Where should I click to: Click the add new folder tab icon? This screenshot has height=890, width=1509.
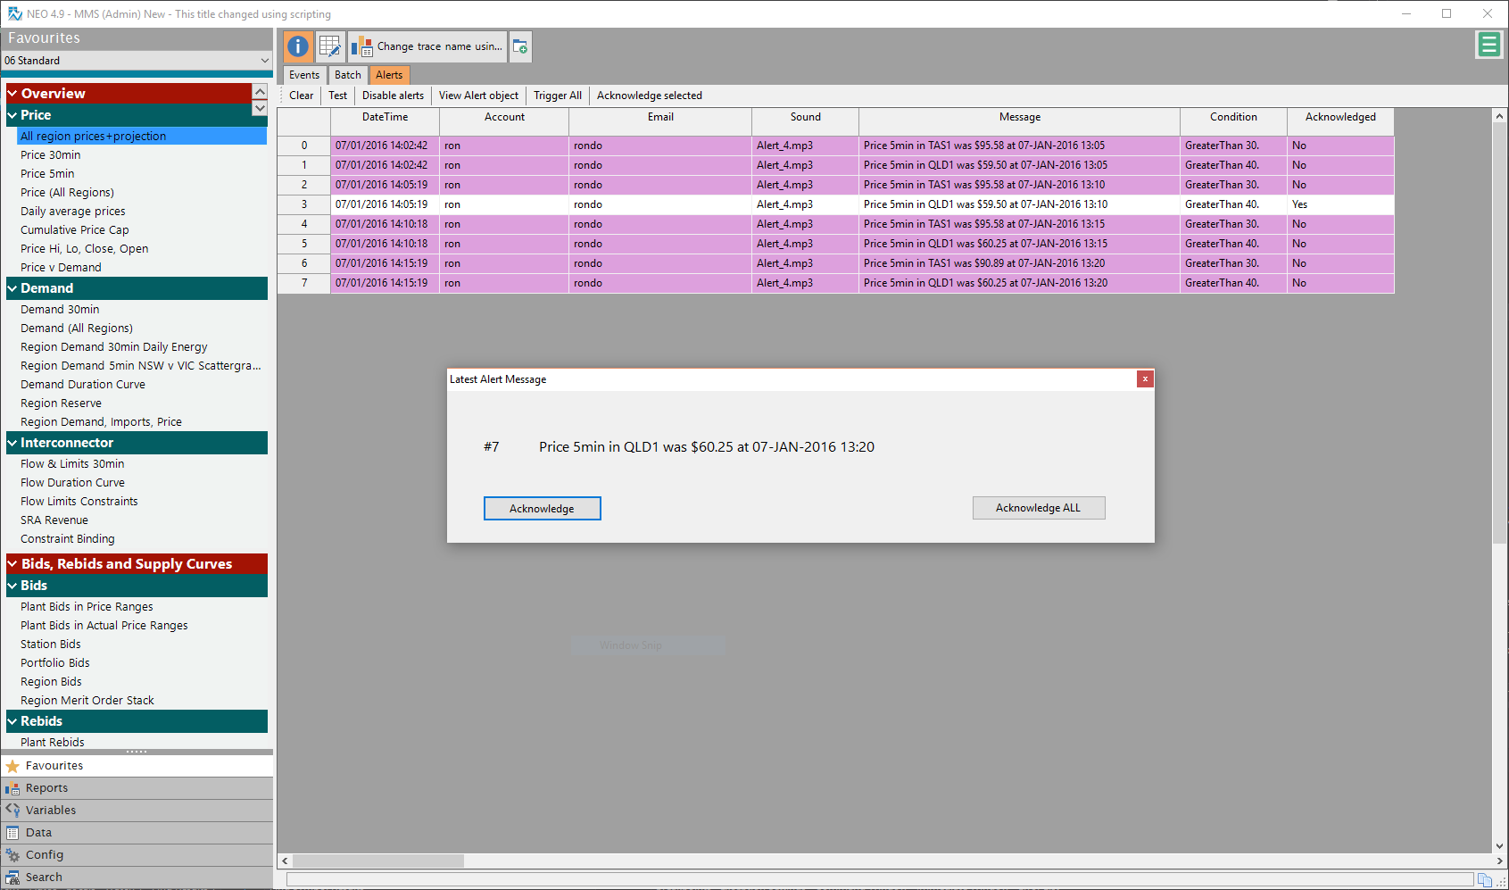[x=520, y=46]
